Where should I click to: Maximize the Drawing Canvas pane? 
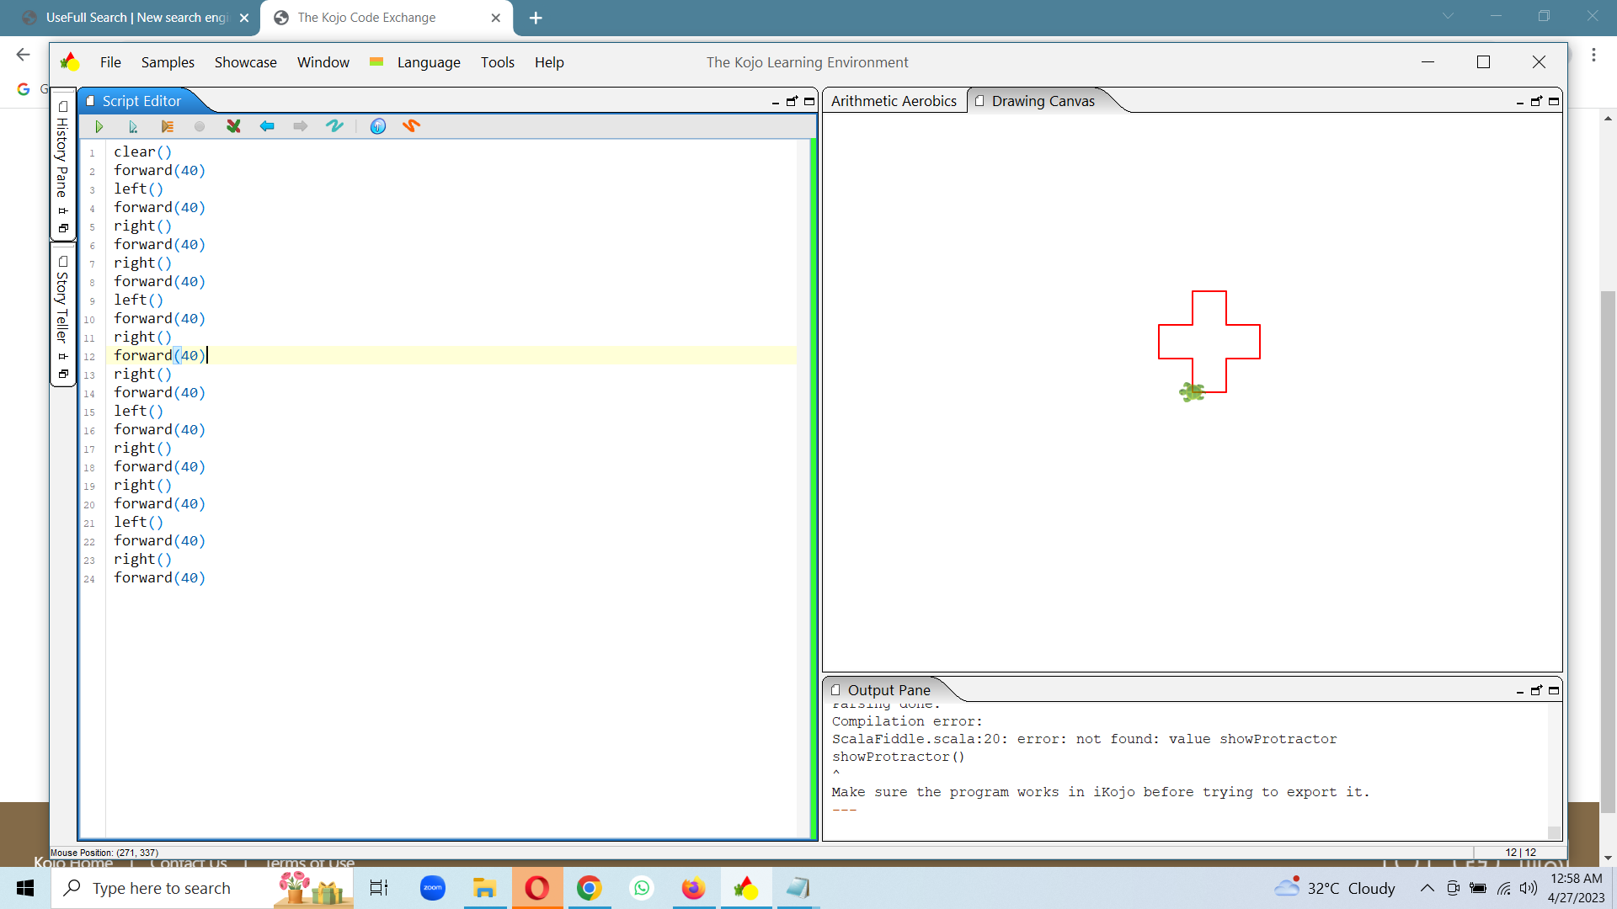(1554, 101)
